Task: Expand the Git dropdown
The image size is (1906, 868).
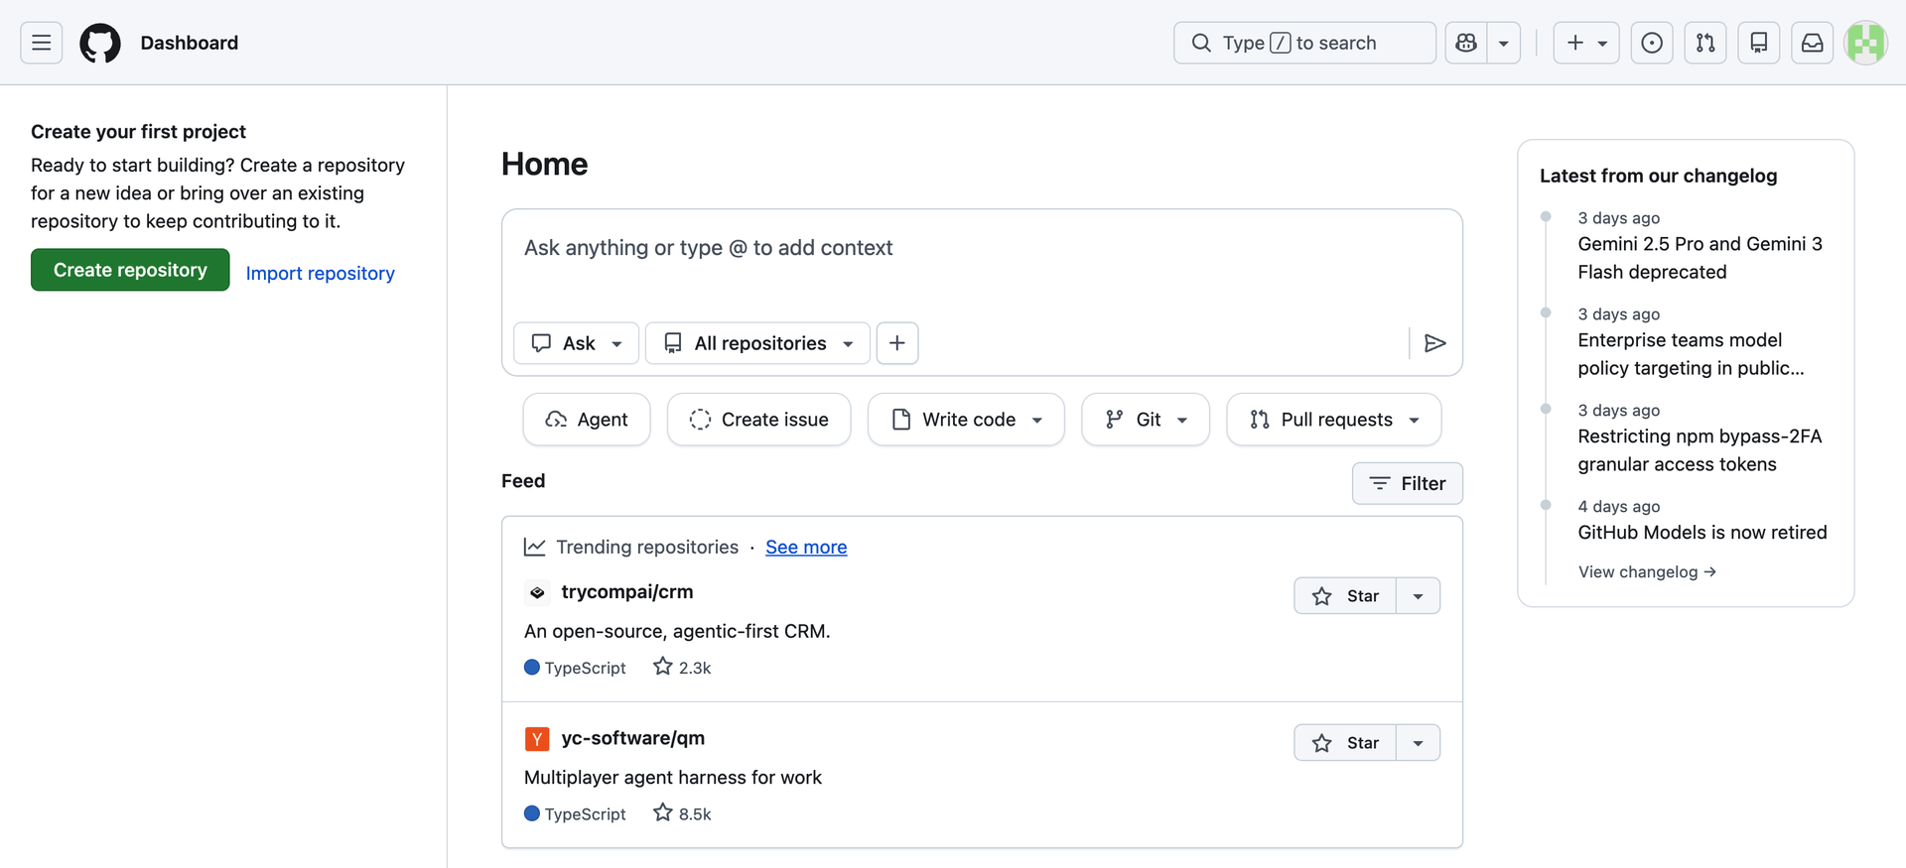Action: [1146, 420]
